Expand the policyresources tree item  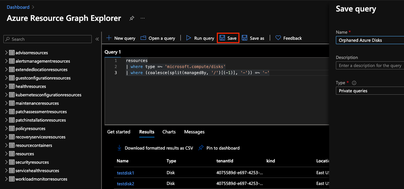[x=6, y=128]
